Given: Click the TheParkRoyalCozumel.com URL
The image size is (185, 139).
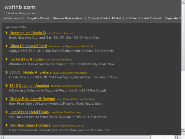Looking at the screenshot, I should tap(66, 86).
